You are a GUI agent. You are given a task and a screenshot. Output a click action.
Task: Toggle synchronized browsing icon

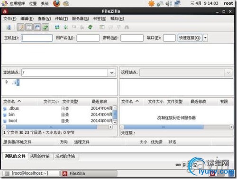point(118,27)
